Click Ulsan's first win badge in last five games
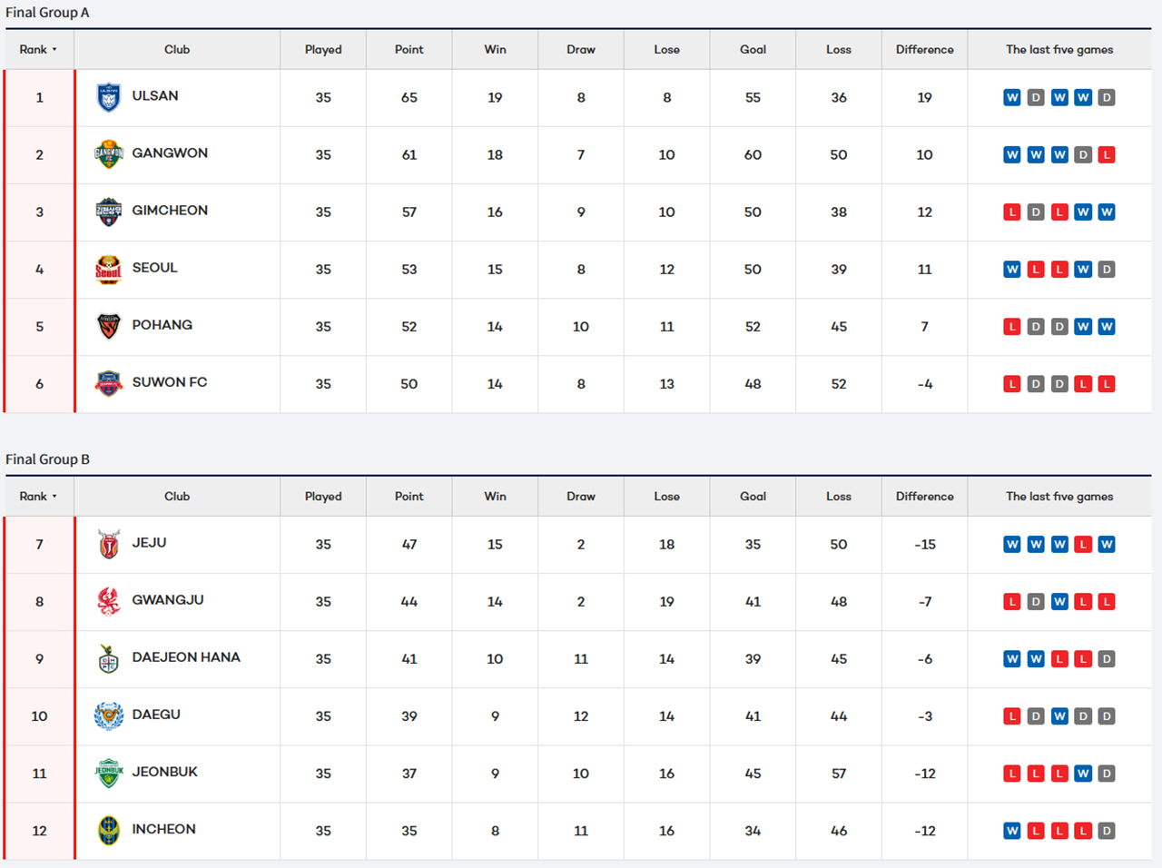Viewport: 1162px width, 868px height. pos(1011,98)
